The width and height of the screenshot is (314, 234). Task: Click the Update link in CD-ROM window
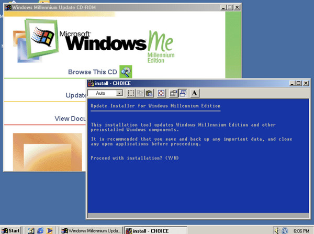76,95
